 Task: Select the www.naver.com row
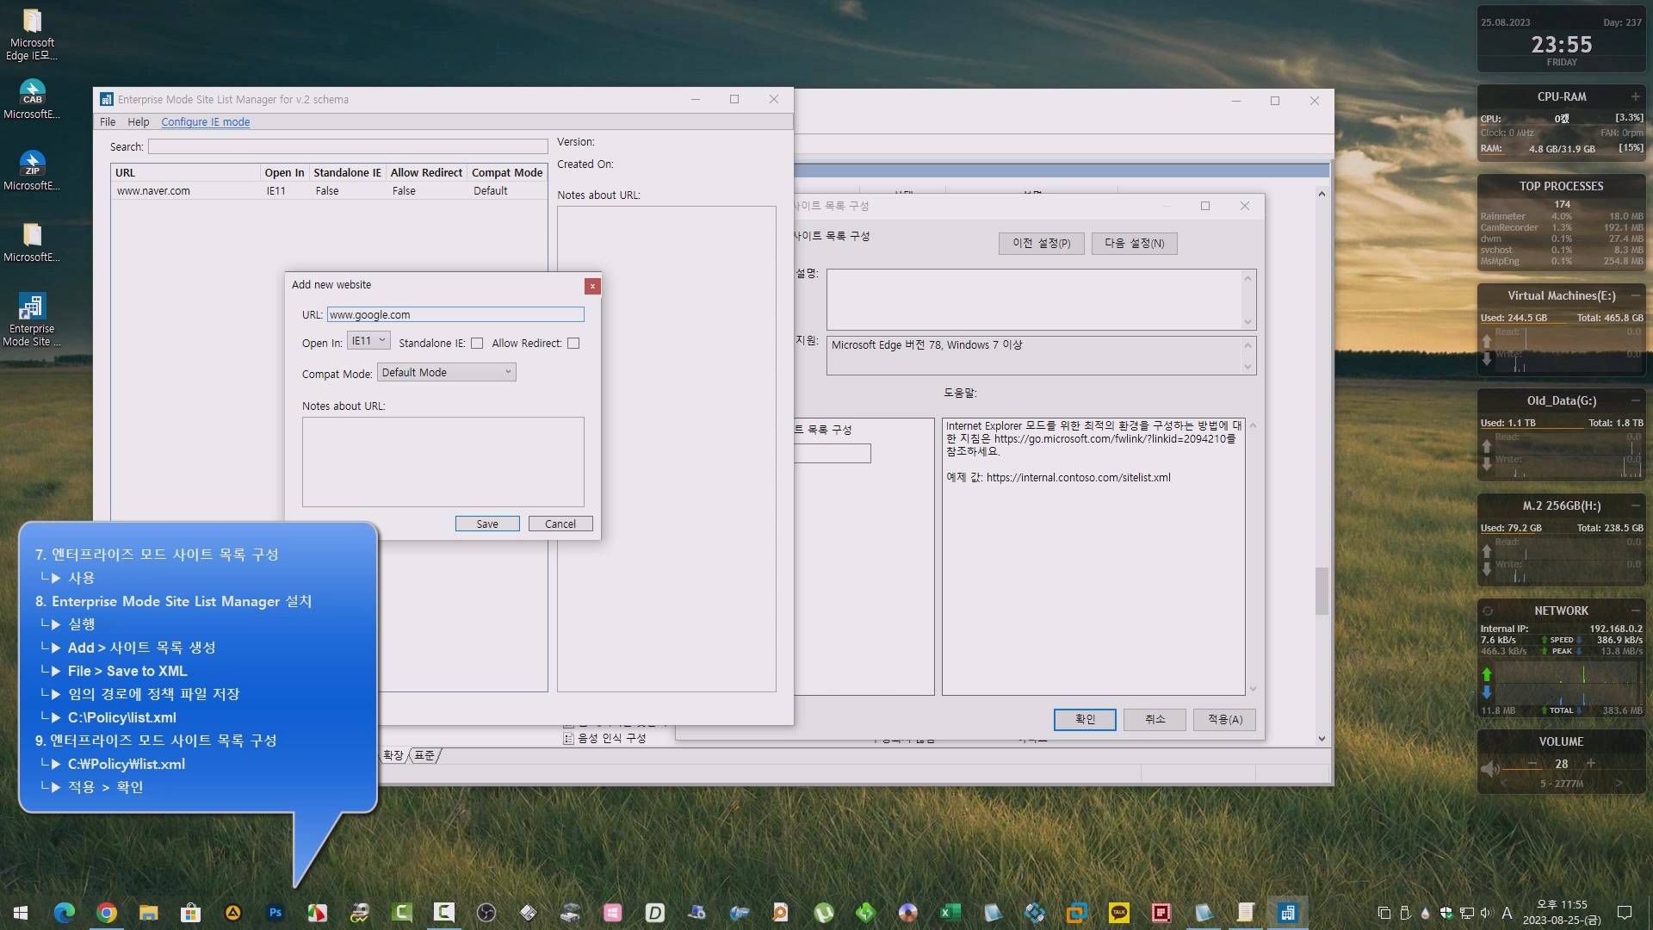pos(330,191)
